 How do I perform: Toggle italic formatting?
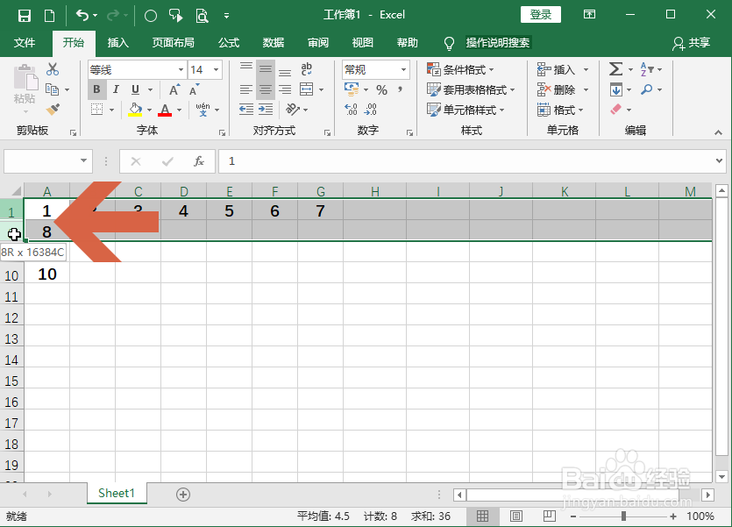point(116,89)
